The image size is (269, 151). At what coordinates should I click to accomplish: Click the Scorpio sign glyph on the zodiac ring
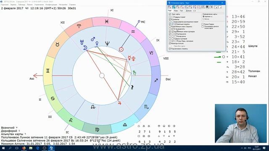pos(146,107)
